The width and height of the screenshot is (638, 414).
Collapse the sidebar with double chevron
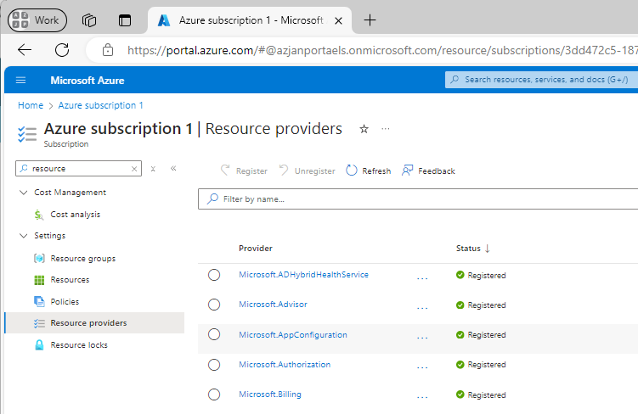click(x=173, y=168)
